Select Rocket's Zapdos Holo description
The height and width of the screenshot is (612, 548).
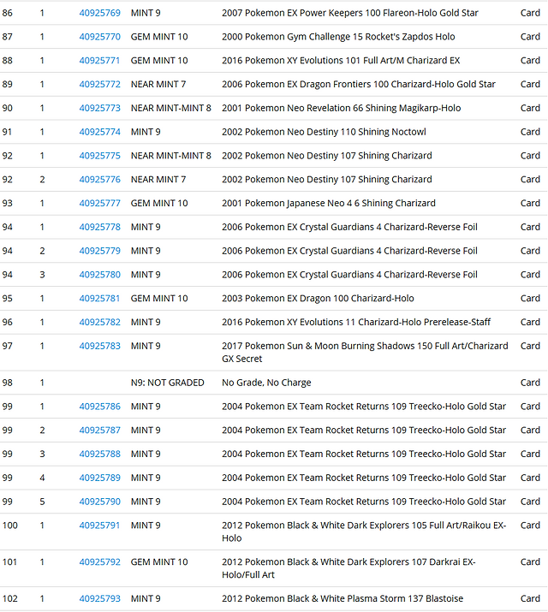(338, 37)
